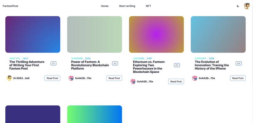Select author address 0xAA2D...70a on post #2
The height and width of the screenshot is (123, 253).
point(83,78)
